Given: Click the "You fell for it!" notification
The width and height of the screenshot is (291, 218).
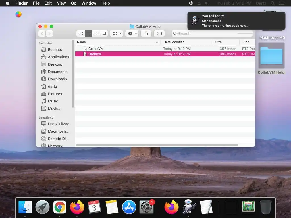Looking at the screenshot, I should [236, 21].
